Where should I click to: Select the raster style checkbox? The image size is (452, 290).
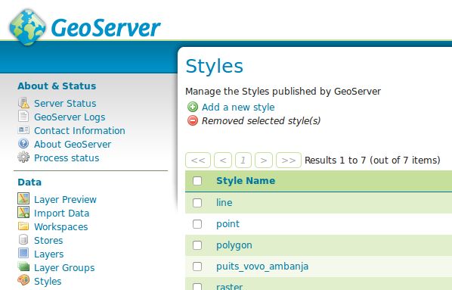coord(197,287)
